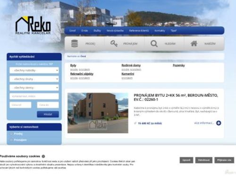Click the Hledat search button

pyautogui.click(x=48, y=114)
